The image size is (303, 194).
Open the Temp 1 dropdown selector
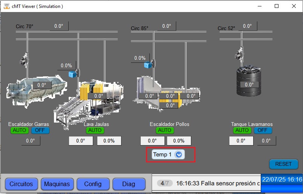(168, 155)
